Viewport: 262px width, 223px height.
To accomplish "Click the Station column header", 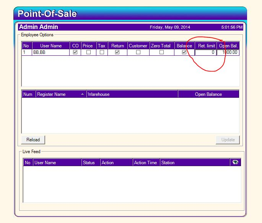I will (194, 163).
